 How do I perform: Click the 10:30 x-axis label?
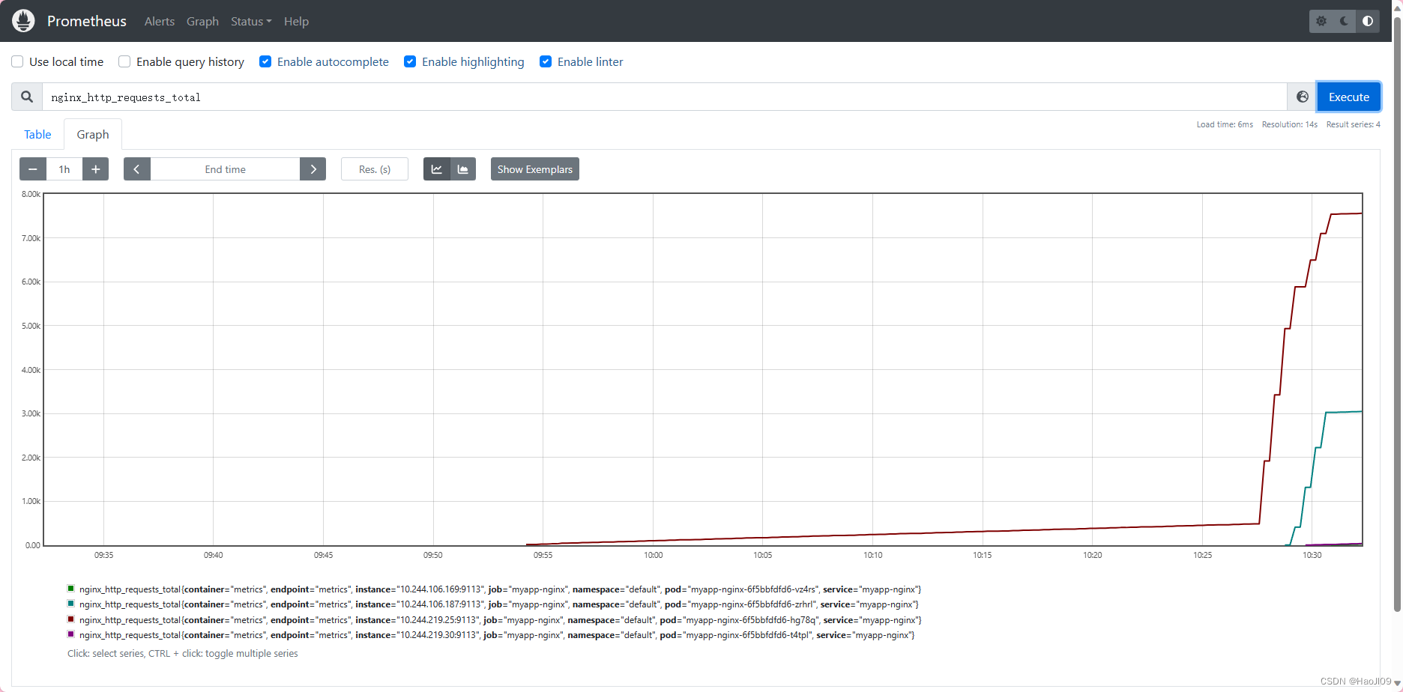point(1312,555)
